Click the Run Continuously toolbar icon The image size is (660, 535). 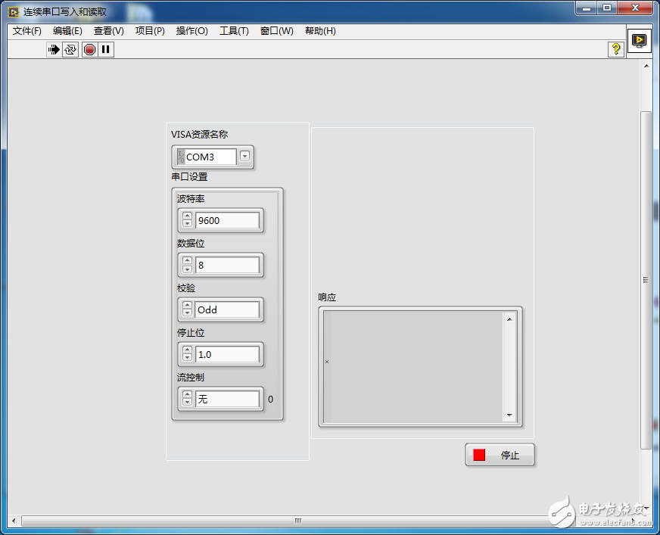point(70,50)
